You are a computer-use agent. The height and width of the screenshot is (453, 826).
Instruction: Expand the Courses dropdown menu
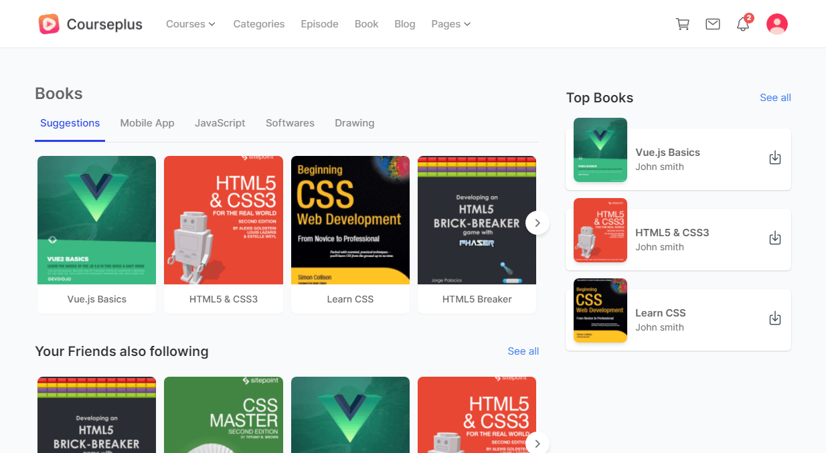191,24
